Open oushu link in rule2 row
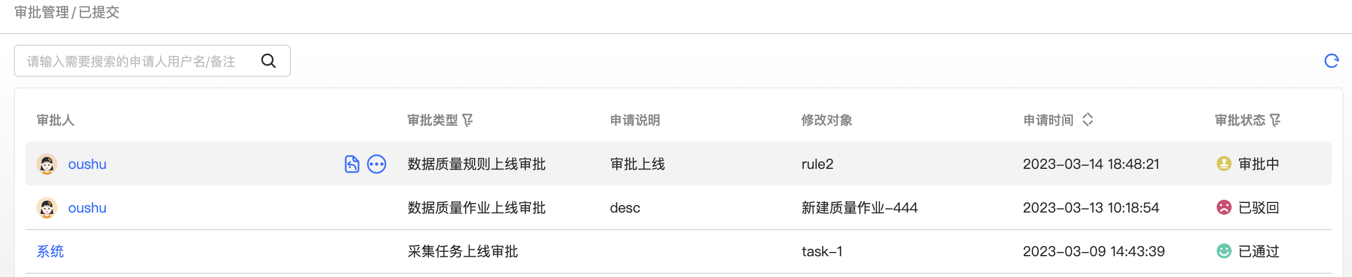This screenshot has height=277, width=1352. pyautogui.click(x=87, y=164)
